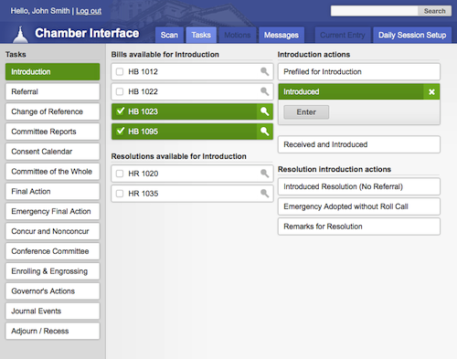Image resolution: width=457 pixels, height=359 pixels.
Task: Click the HB 1023 bill label
Action: 143,111
